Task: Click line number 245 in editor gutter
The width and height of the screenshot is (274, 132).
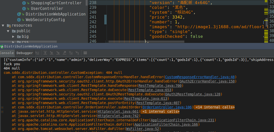Action: coord(93,36)
